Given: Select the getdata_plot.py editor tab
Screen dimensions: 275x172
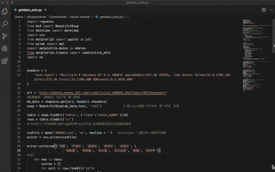Looking at the screenshot, I should click(x=31, y=10).
